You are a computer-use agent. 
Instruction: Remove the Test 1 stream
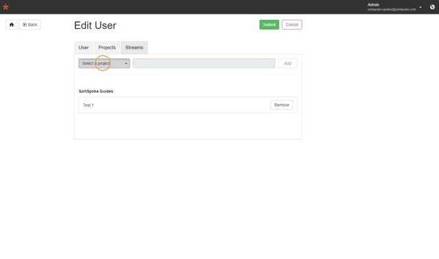281,105
